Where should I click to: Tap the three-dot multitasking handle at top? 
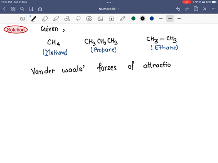tap(109, 2)
